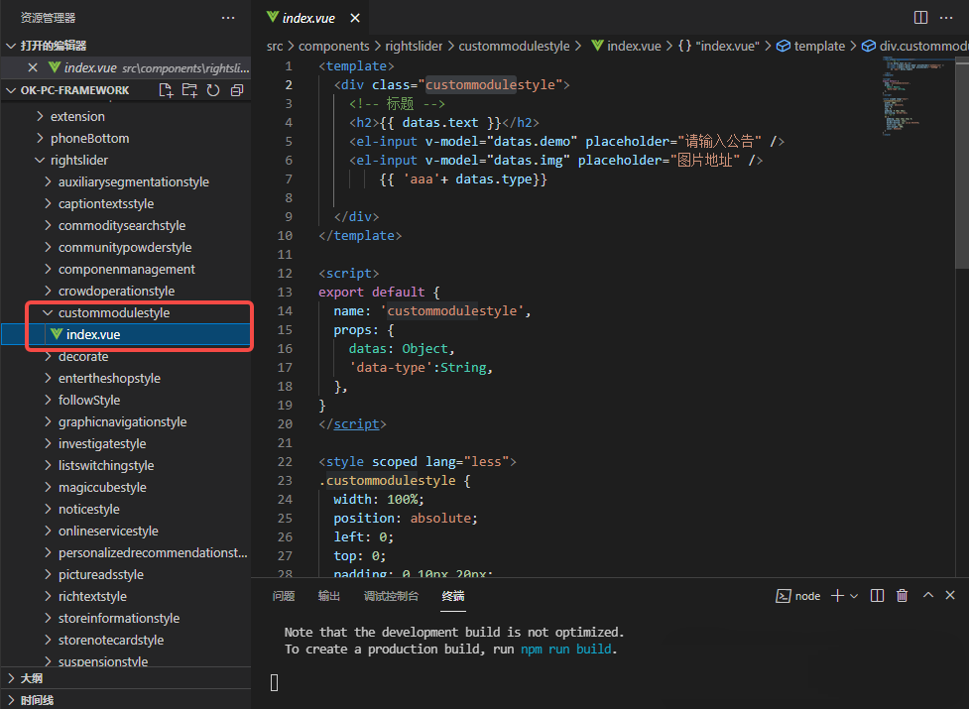The width and height of the screenshot is (969, 709).
Task: Kill the terminal with the trash icon
Action: pyautogui.click(x=902, y=596)
